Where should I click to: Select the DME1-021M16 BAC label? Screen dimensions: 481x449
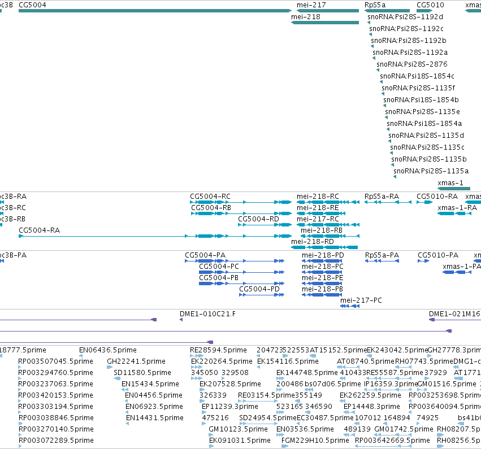(x=454, y=314)
